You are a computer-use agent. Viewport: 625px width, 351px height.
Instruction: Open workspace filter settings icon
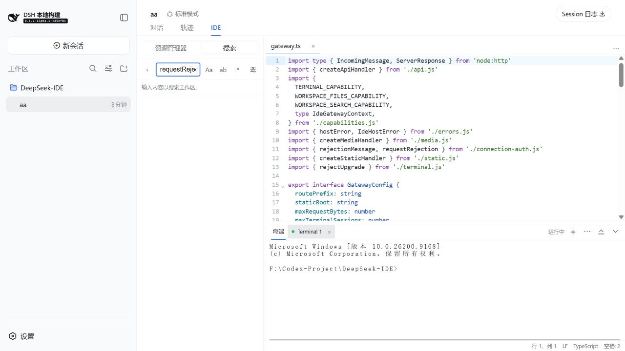coord(108,68)
